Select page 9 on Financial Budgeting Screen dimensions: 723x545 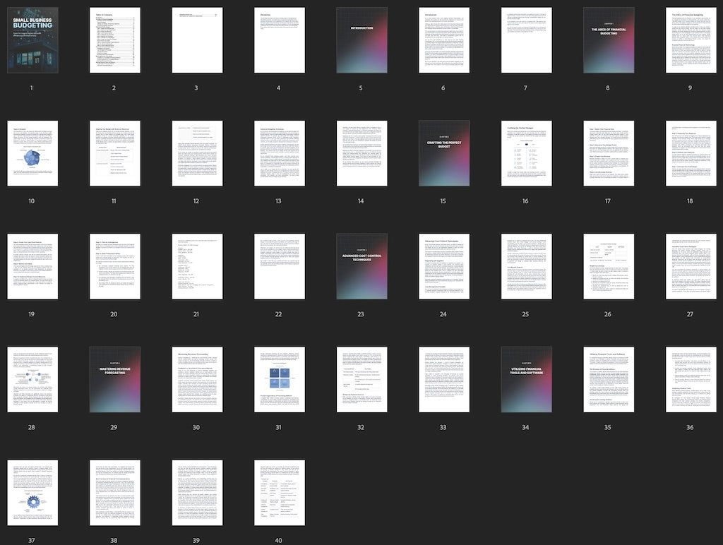pos(691,40)
